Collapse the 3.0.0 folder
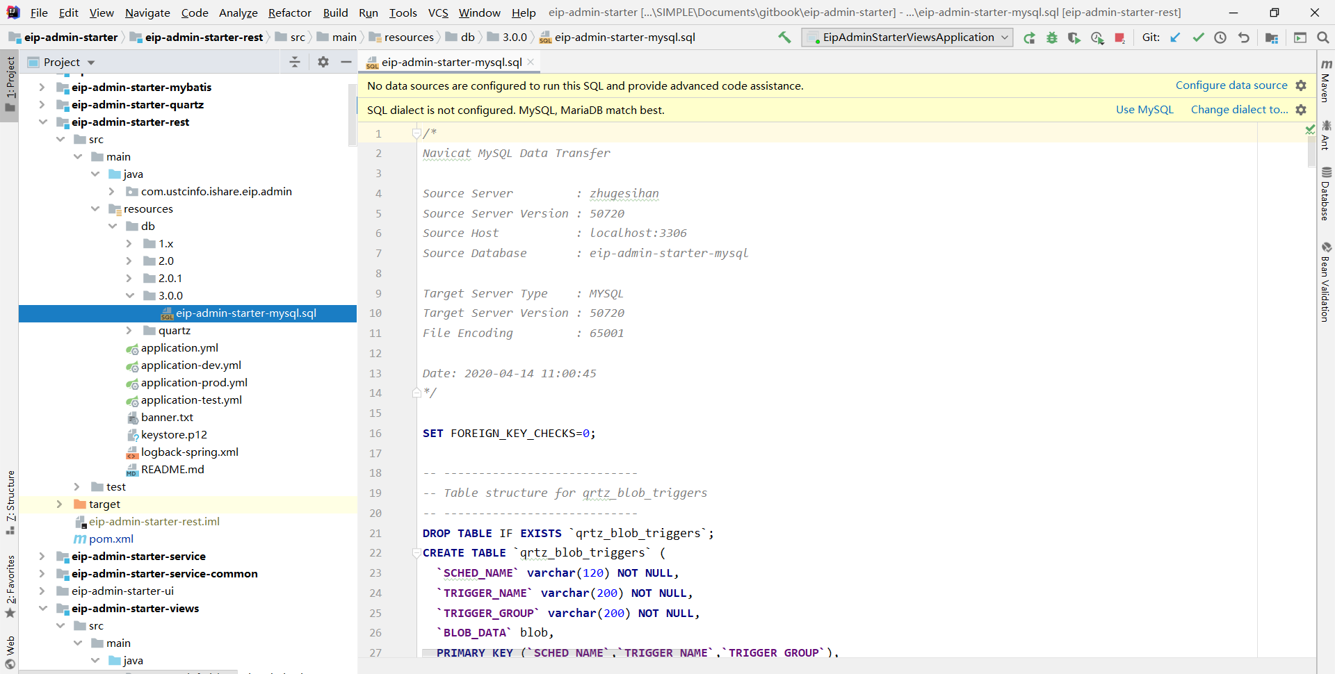 (x=129, y=296)
